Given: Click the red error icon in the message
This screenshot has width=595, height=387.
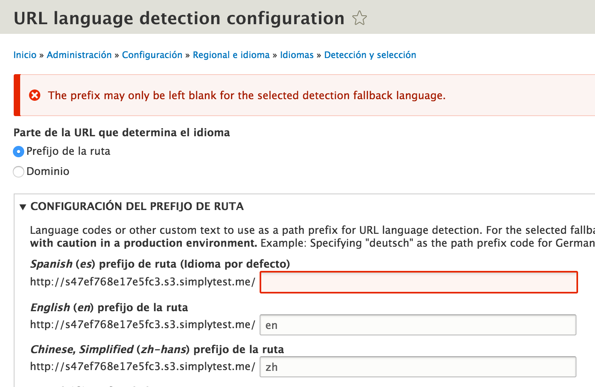Looking at the screenshot, I should (35, 95).
